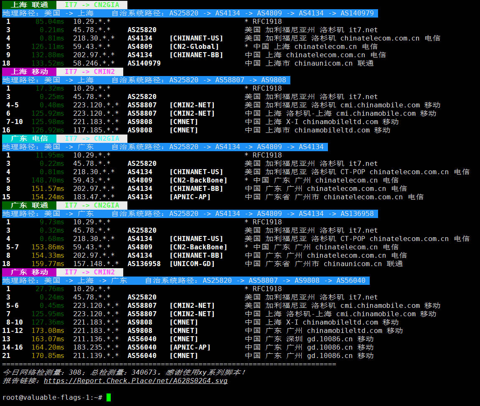Click the 159.77ms latency value
Viewport: 480px width, 406px height.
(x=48, y=264)
